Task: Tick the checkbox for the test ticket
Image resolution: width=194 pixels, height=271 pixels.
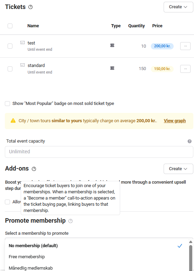Action: [10, 46]
